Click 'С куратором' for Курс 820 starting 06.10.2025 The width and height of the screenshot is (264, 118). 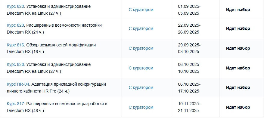coord(141,68)
